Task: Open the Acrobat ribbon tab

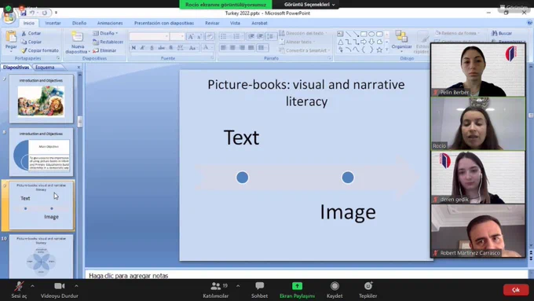Action: click(259, 23)
